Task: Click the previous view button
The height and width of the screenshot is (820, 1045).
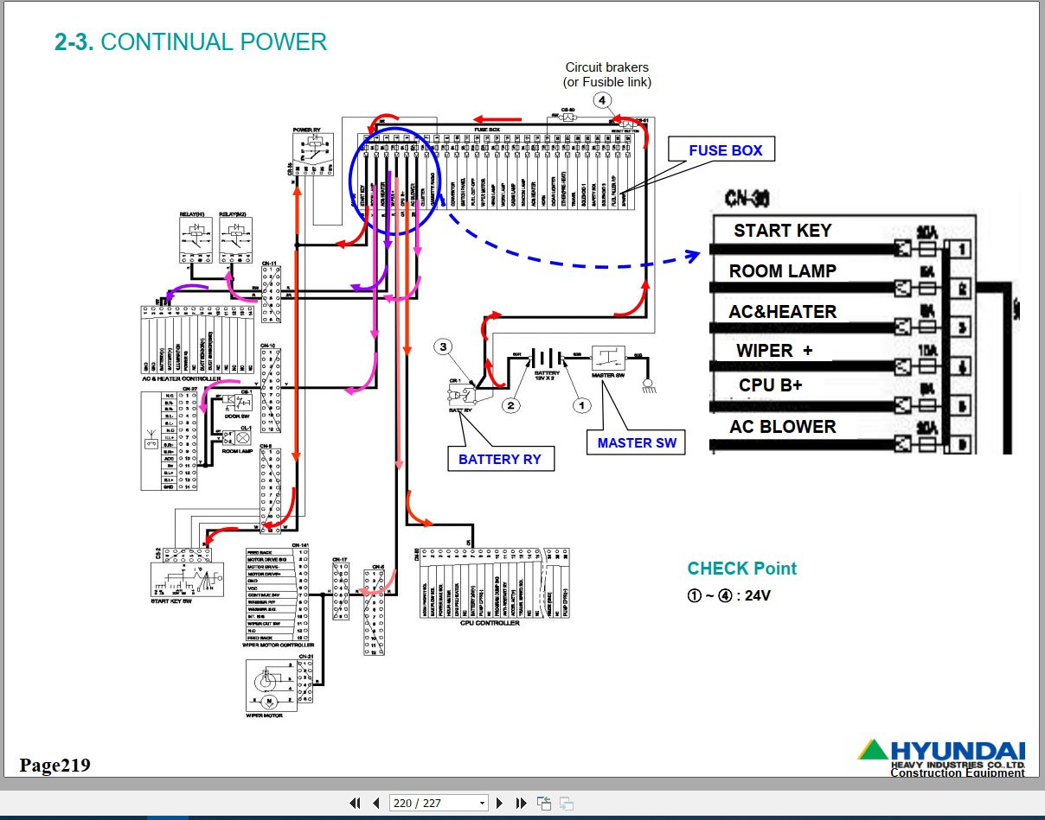Action: tap(544, 803)
